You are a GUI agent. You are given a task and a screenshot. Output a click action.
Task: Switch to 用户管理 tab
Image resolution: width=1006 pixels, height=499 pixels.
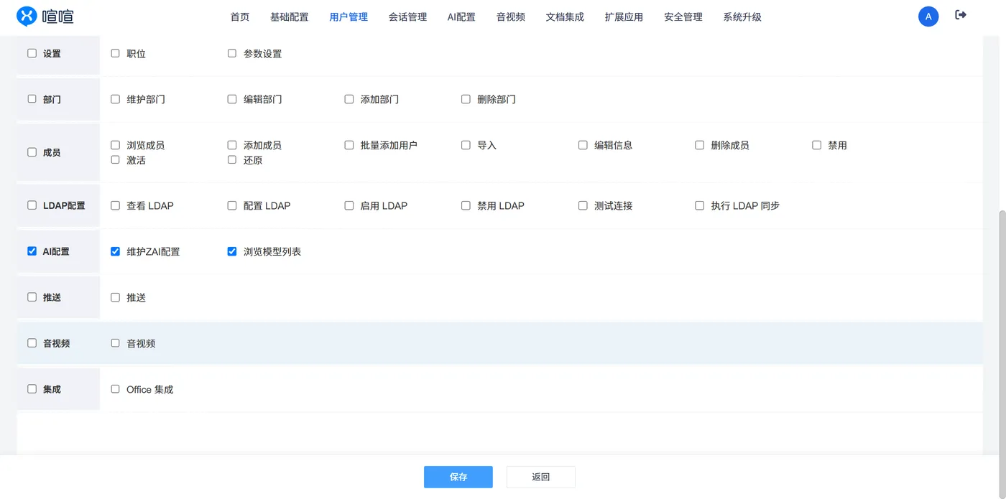click(349, 17)
